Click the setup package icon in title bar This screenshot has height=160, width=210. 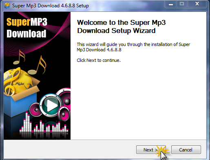tap(7, 6)
